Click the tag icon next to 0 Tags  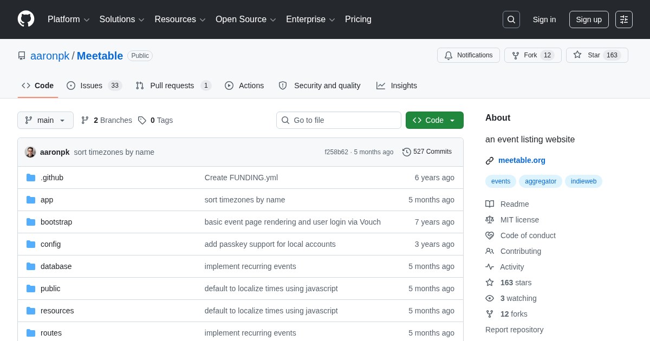point(142,120)
